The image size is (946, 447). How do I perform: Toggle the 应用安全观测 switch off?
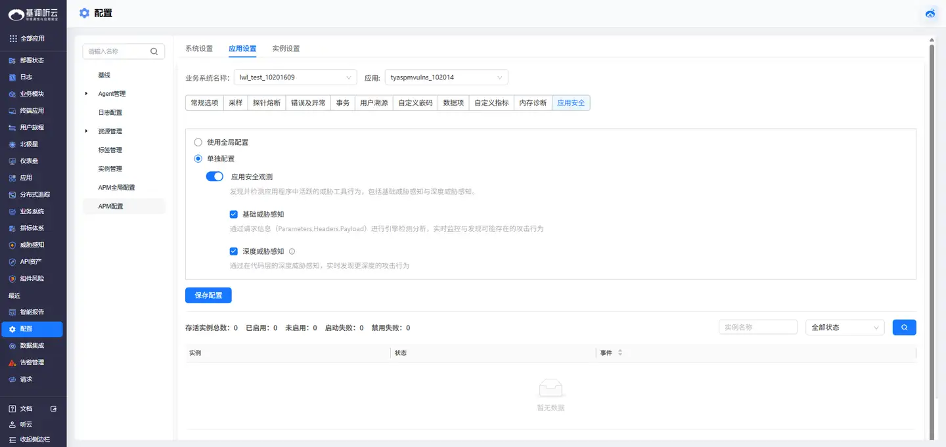point(215,177)
